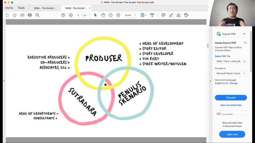
Task: Click the PRODUSER text in yellow circle
Action: tap(104, 58)
